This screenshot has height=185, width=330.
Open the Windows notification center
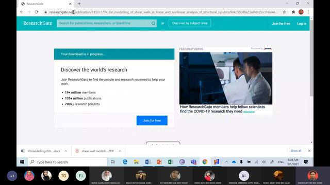pos(306,162)
